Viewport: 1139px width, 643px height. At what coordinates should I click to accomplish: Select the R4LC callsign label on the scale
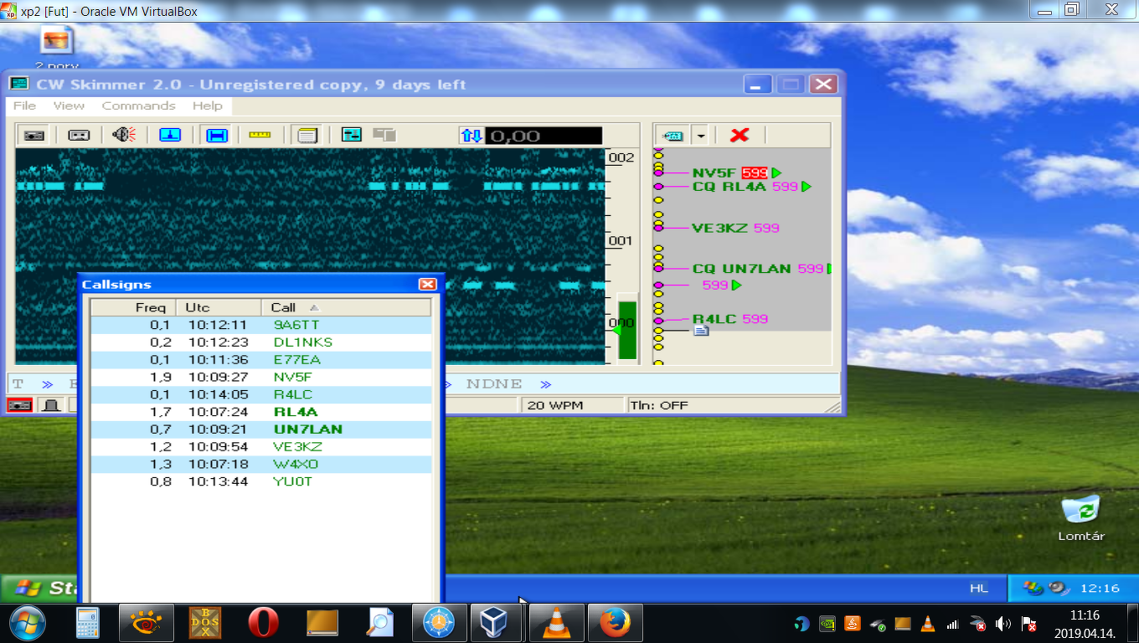tap(714, 319)
